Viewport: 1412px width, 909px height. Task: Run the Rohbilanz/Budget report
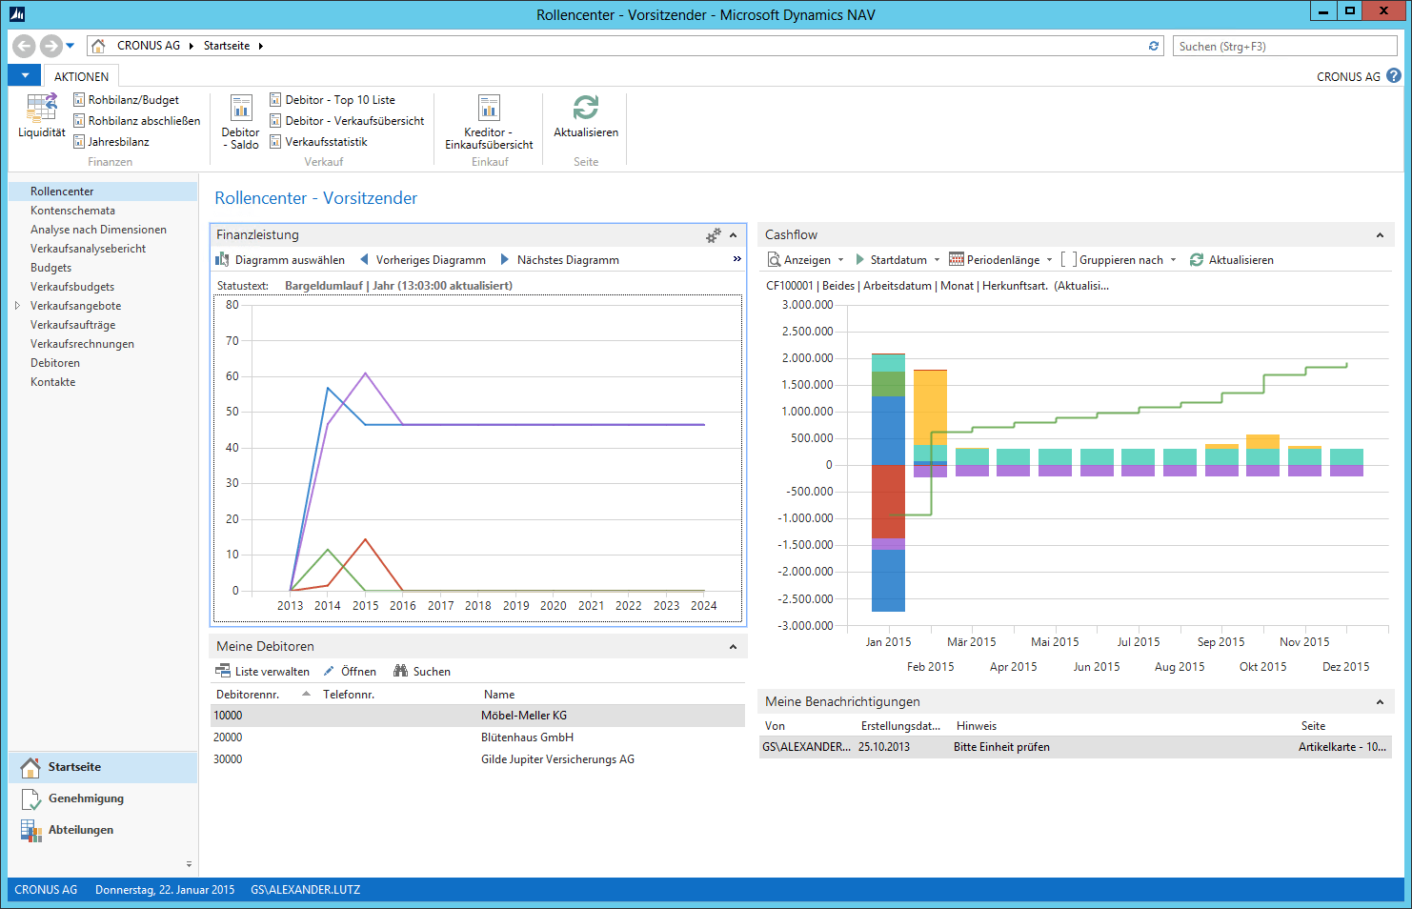click(x=126, y=100)
